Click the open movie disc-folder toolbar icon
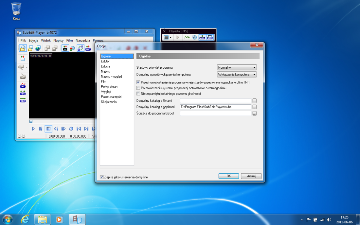Viewport: 360px width, 225px height. pos(23,48)
